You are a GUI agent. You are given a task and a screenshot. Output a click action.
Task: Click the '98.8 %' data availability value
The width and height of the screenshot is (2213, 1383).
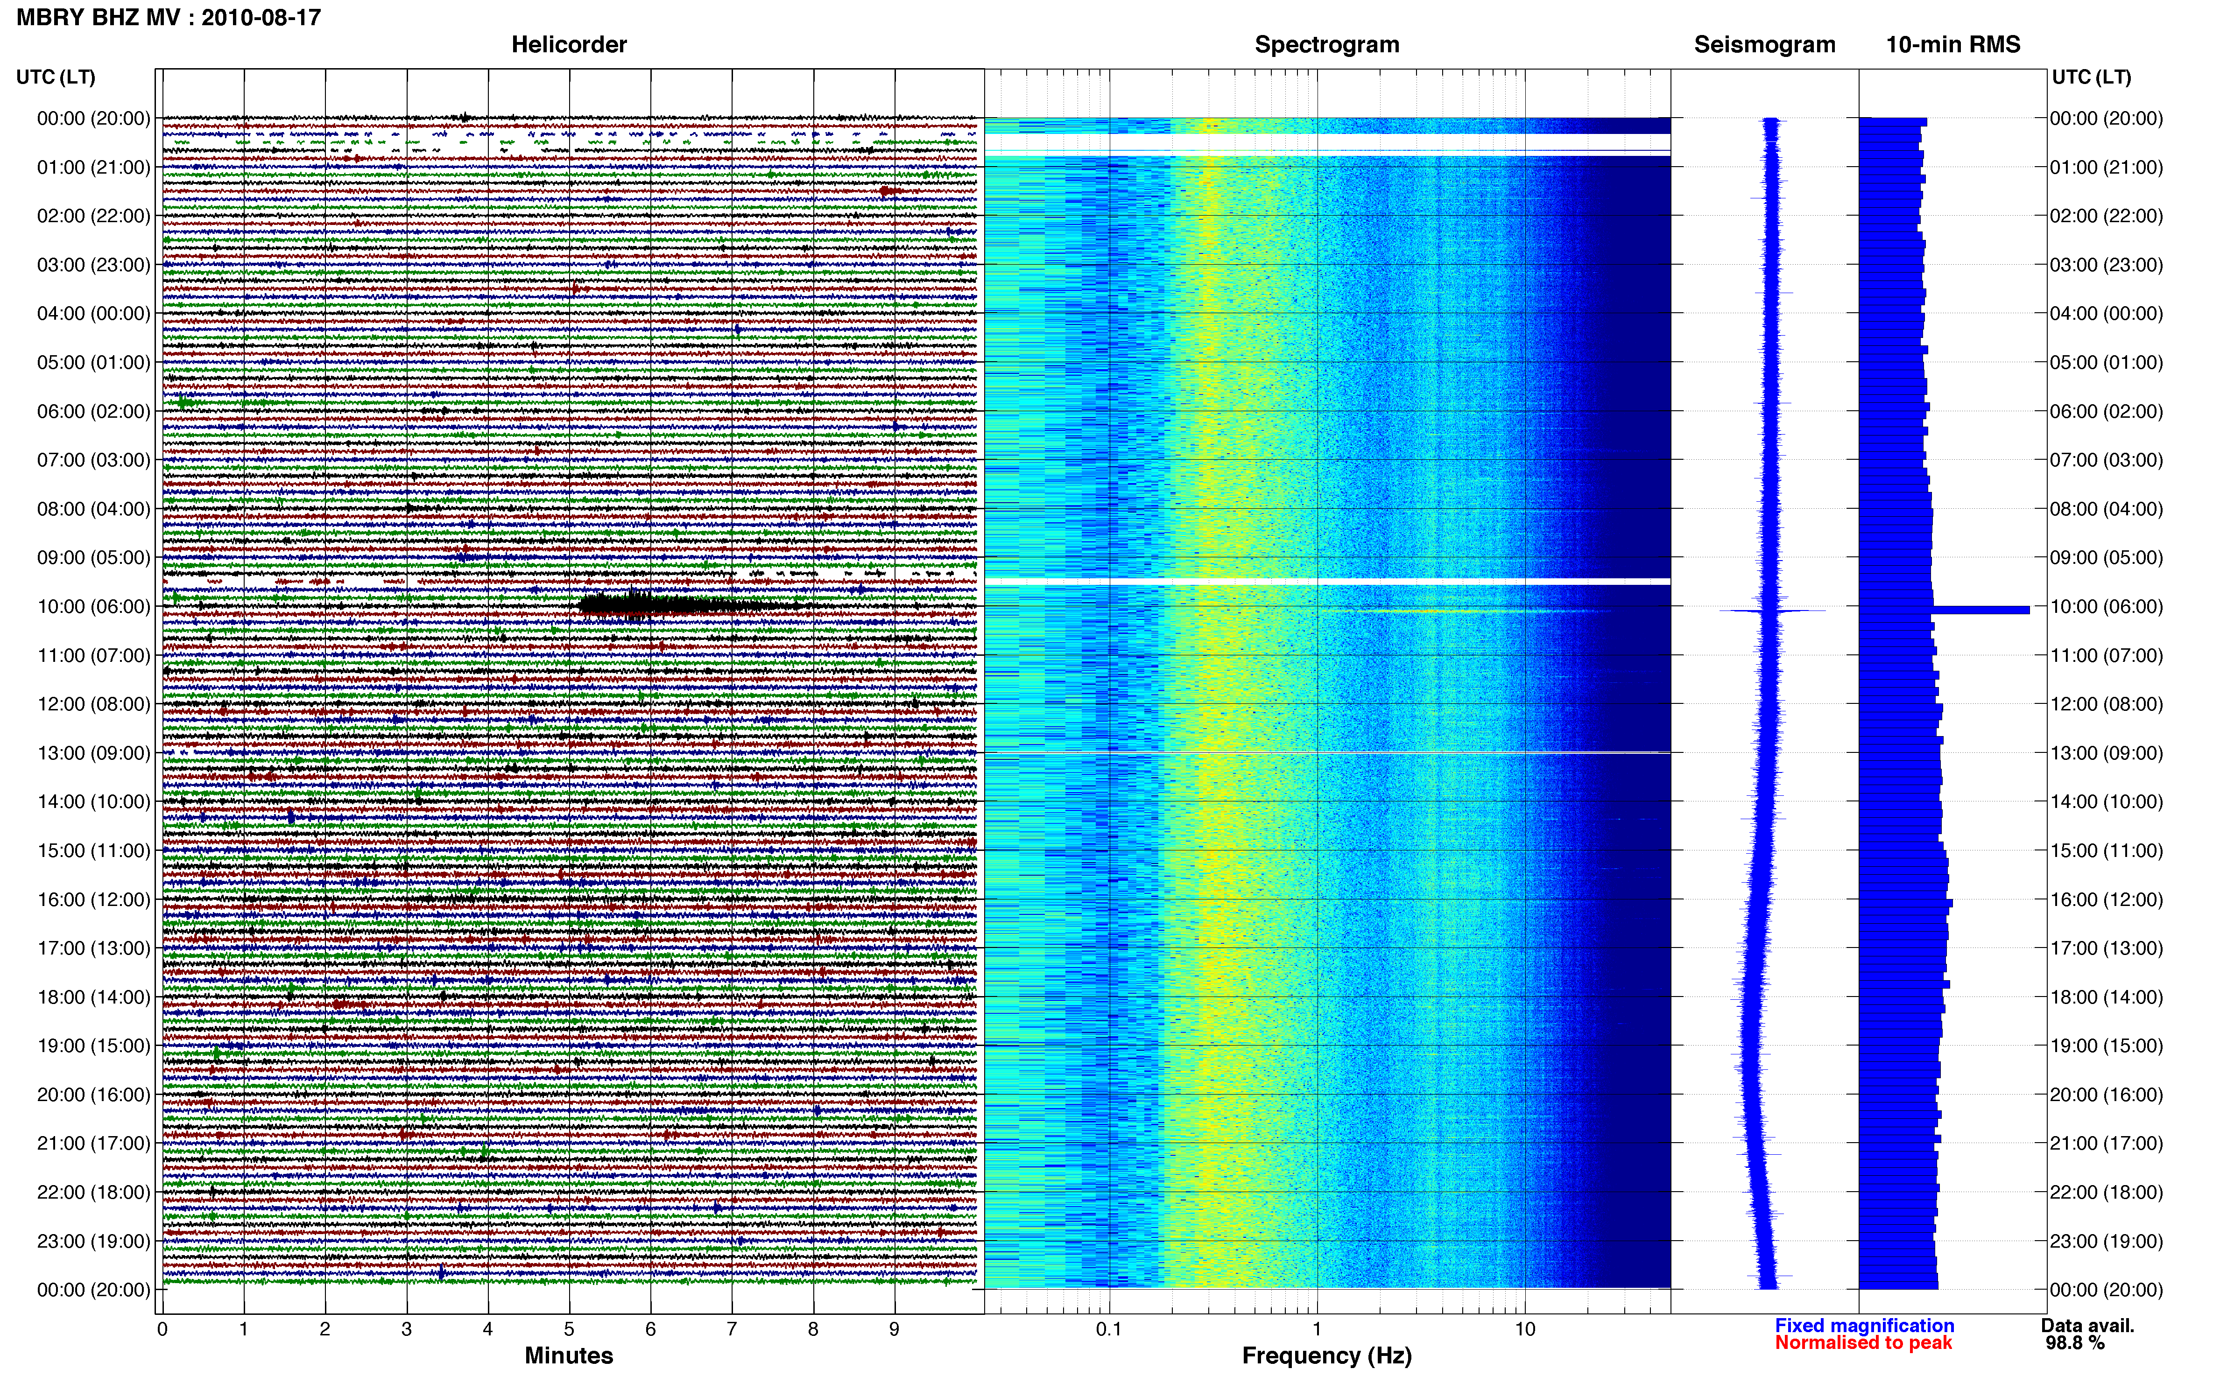2075,1343
